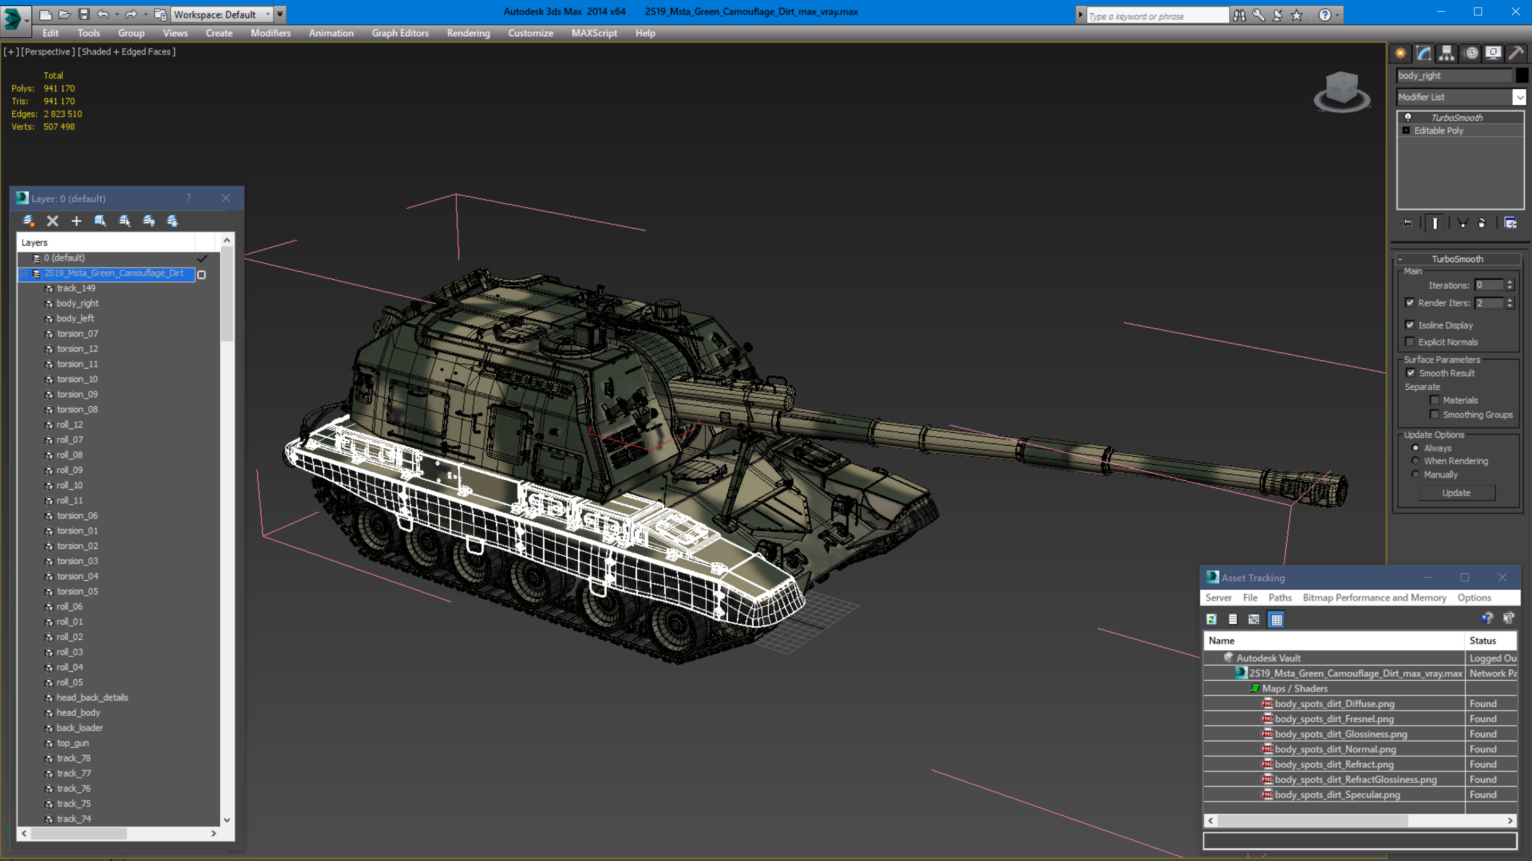Select the When Rendering radio button

pyautogui.click(x=1416, y=461)
